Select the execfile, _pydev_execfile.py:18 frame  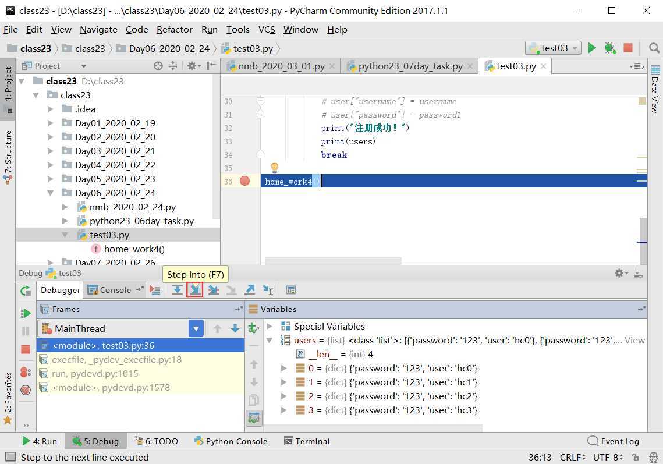point(140,360)
